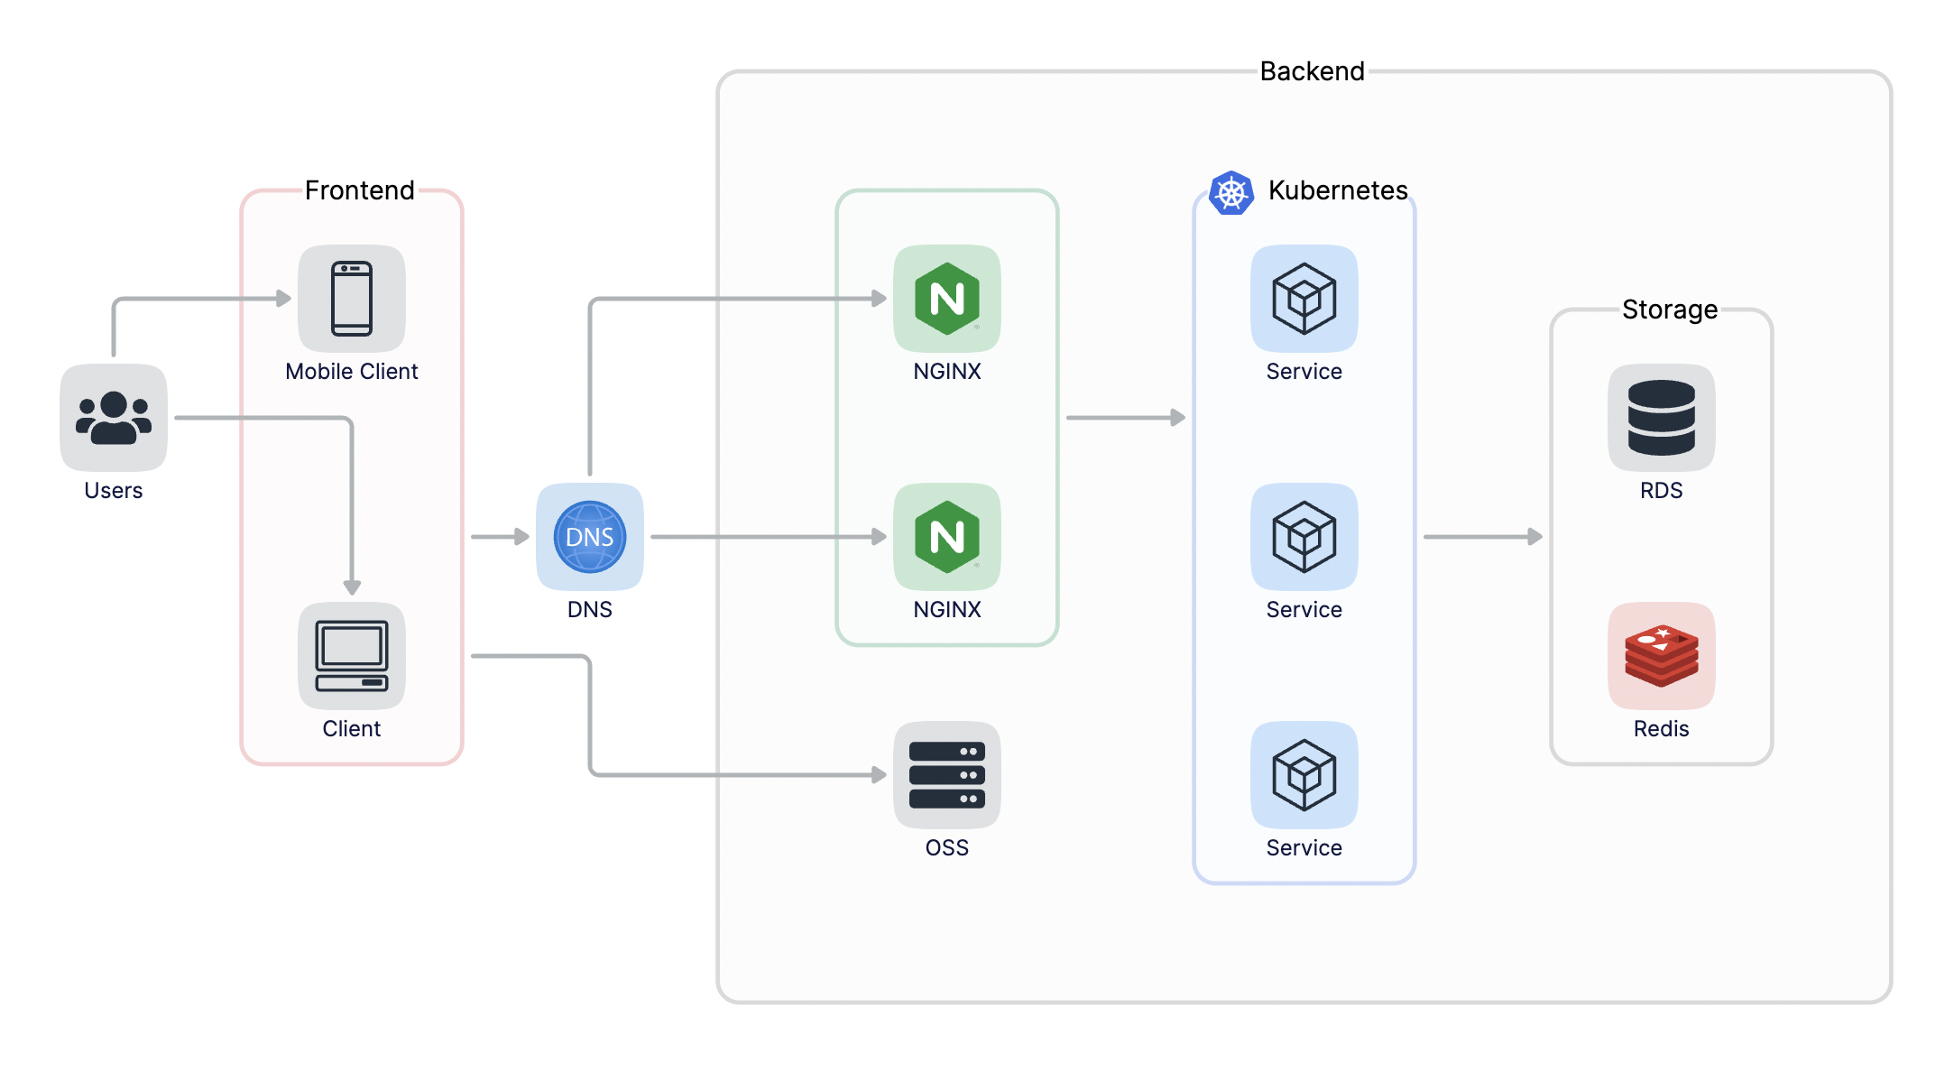This screenshot has height=1072, width=1954.
Task: Select the OSS server rack icon
Action: click(947, 775)
